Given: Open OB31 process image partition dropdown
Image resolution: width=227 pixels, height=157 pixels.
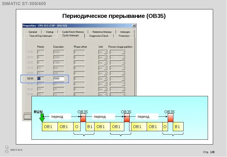Looking at the screenshot, I should 123,57.
